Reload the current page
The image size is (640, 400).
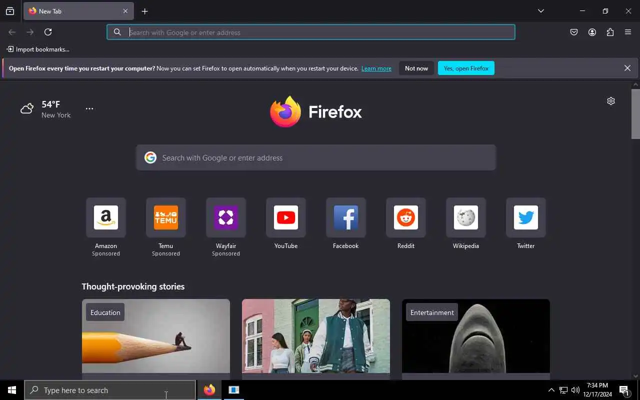(48, 32)
